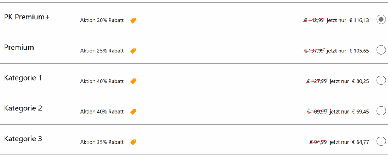This screenshot has height=158, width=388.
Task: Click the Kategorie 3 label
Action: tap(23, 139)
